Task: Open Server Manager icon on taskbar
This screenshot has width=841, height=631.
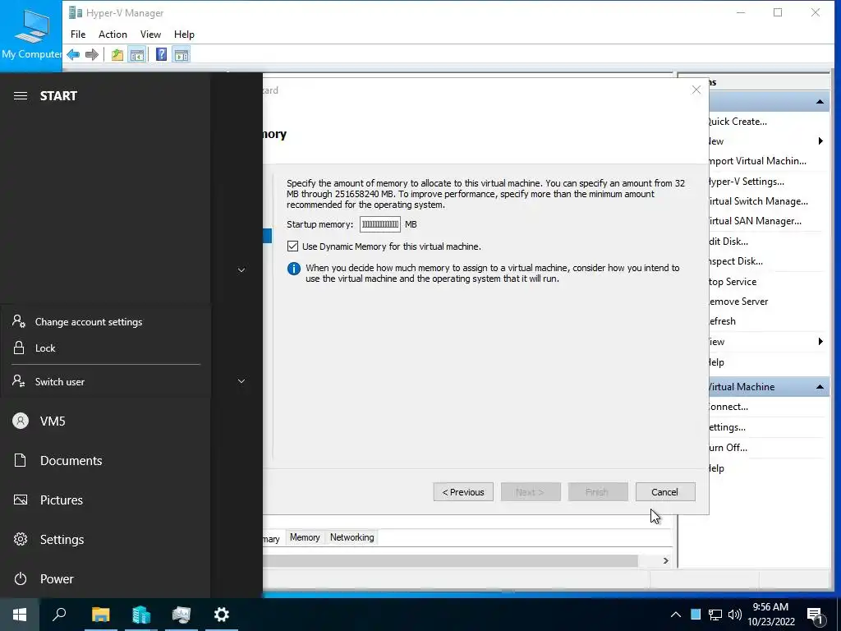Action: coord(141,615)
